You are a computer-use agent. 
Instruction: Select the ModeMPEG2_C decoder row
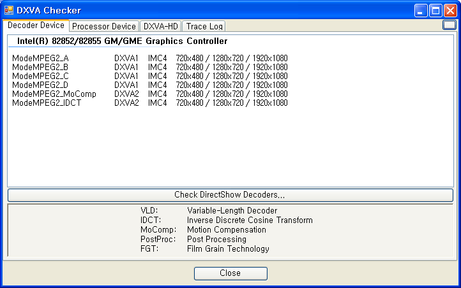tap(150, 76)
